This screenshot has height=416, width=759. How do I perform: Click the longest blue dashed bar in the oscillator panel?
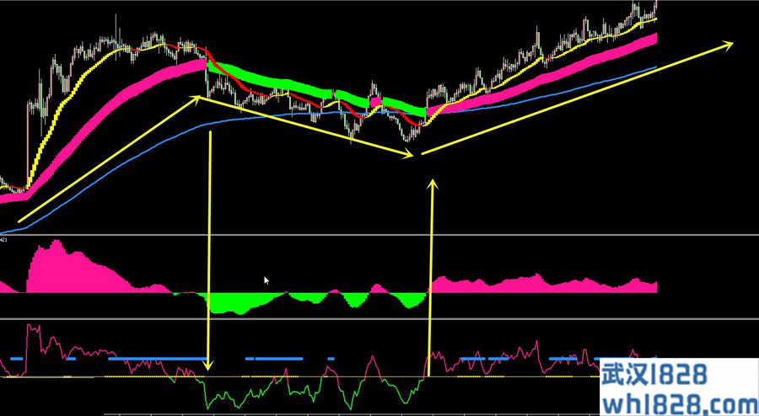coord(158,359)
